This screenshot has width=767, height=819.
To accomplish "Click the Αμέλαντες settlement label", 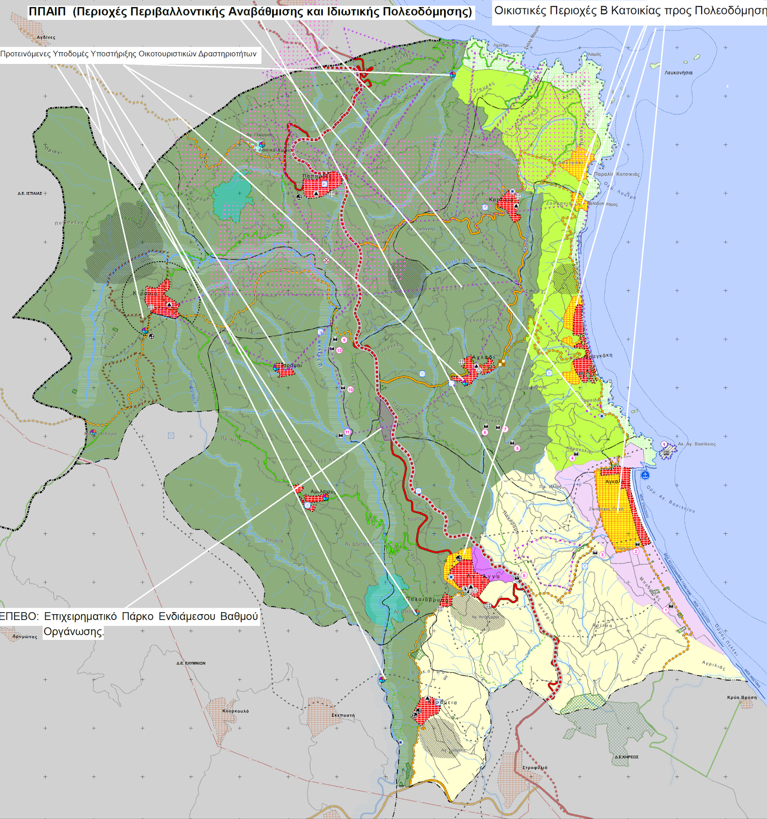I will pyautogui.click(x=322, y=491).
